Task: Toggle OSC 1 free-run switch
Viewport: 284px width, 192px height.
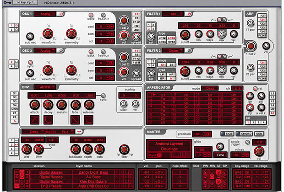Action: point(103,15)
